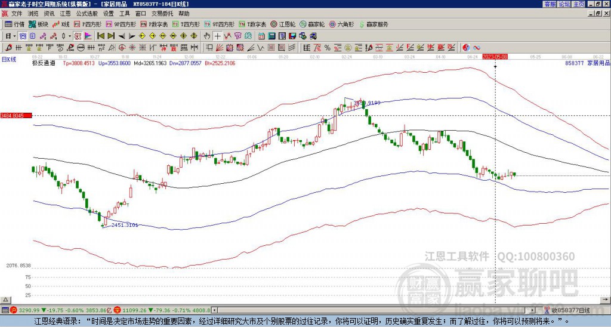The width and height of the screenshot is (611, 327).
Task: Open the 工具 menu
Action: click(x=124, y=14)
